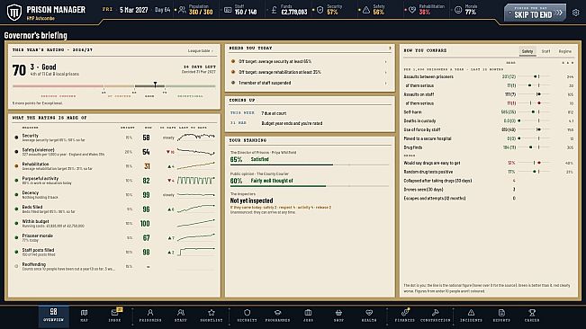Click 'Random drug tests positive' row
The width and height of the screenshot is (586, 329).
pyautogui.click(x=489, y=172)
